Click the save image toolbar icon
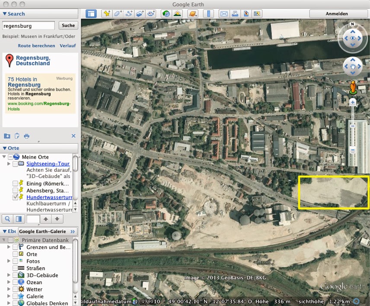Image resolution: width=370 pixels, height=306 pixels. [x=257, y=14]
